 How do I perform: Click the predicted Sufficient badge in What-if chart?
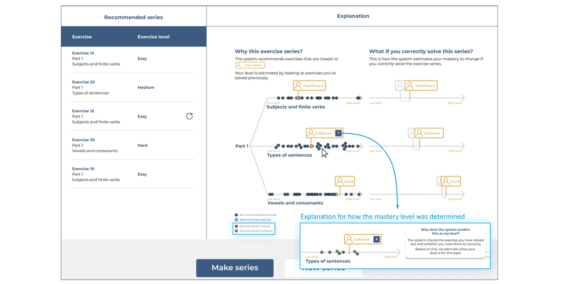click(x=428, y=134)
